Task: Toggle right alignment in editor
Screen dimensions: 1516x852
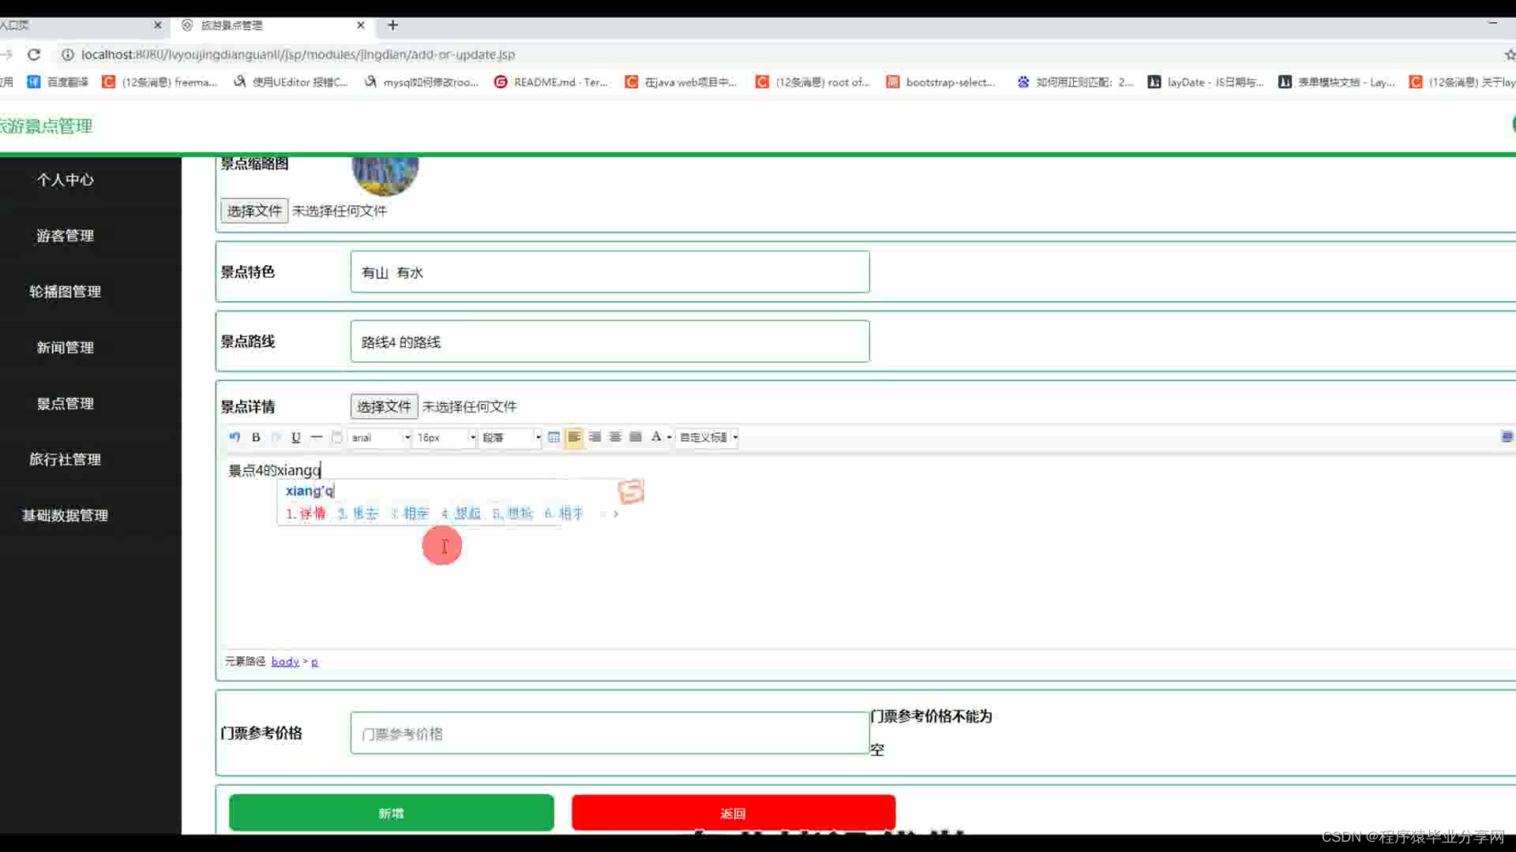Action: (x=595, y=437)
